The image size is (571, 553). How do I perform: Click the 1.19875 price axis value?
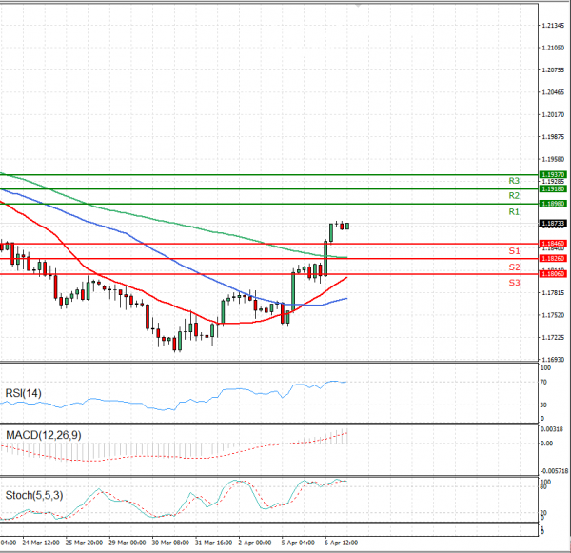click(x=553, y=137)
